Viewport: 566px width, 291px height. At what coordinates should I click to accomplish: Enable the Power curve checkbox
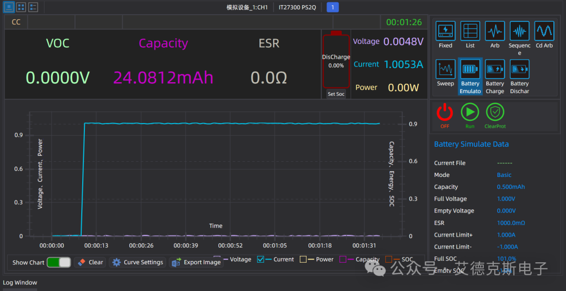click(x=303, y=259)
